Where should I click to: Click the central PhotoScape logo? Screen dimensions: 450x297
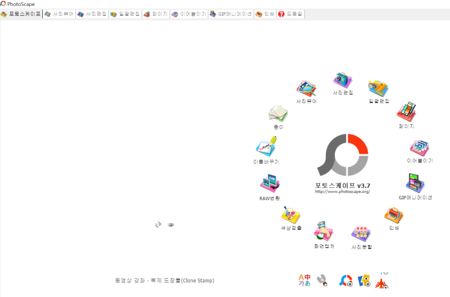(x=343, y=155)
